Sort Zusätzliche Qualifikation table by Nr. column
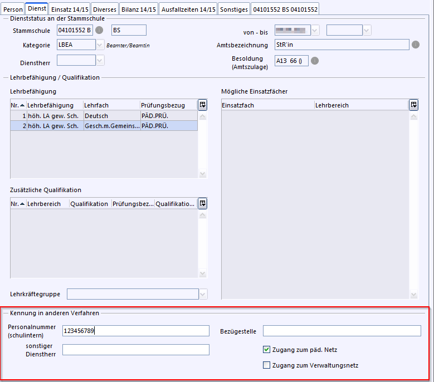The height and width of the screenshot is (382, 434). (18, 204)
